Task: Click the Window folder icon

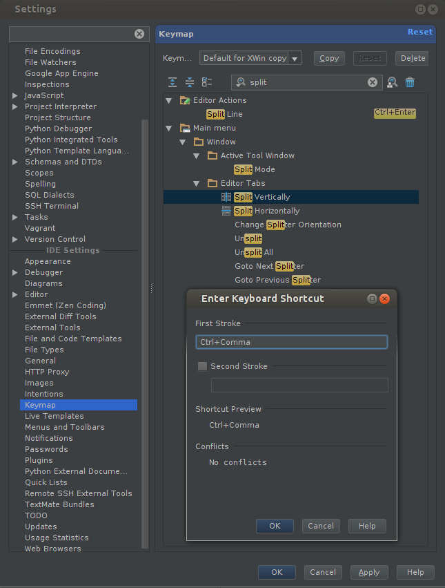Action: [199, 142]
